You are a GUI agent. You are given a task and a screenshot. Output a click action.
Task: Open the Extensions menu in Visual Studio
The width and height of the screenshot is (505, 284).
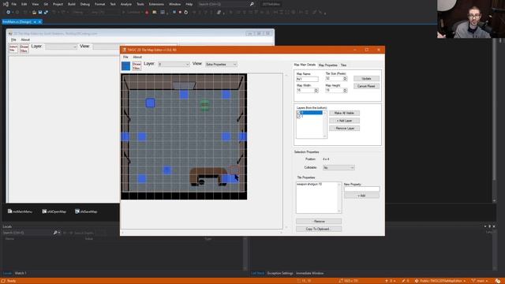(x=156, y=4)
